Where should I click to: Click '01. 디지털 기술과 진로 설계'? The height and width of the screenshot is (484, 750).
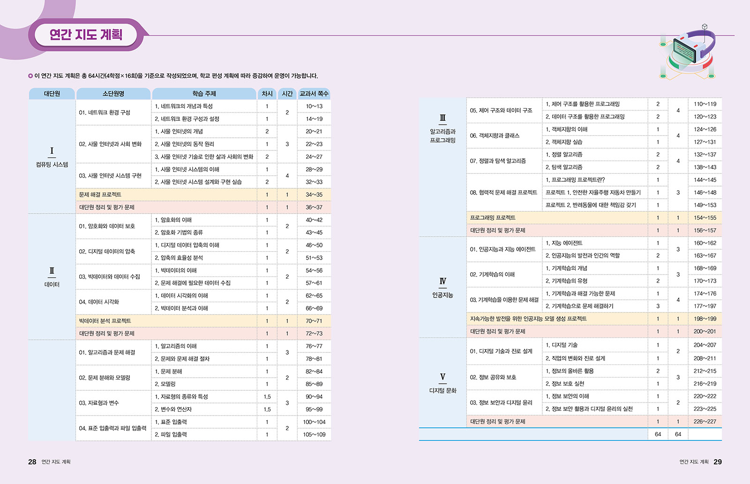(501, 351)
